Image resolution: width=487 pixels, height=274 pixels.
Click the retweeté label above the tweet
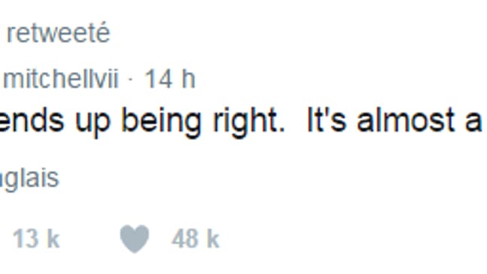[x=58, y=33]
